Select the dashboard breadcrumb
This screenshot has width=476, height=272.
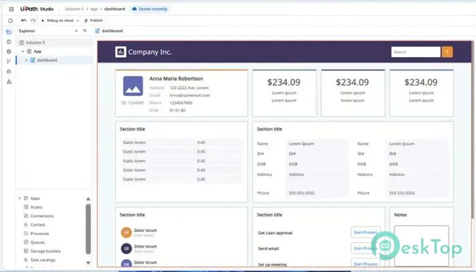(114, 9)
